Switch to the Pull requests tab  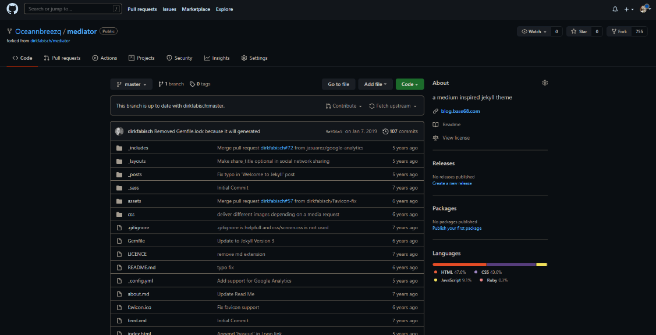[x=62, y=58]
